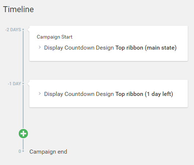Screen dimensions: 194x165
Task: Click the Timeline heading
Action: tap(18, 10)
